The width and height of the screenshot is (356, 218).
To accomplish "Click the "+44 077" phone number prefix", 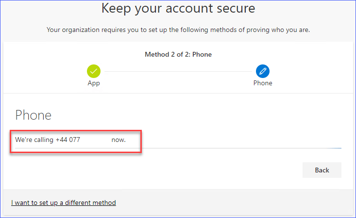I will [68, 140].
